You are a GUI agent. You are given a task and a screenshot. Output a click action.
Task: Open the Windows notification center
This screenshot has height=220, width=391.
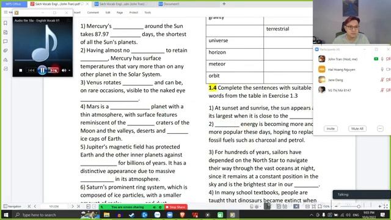click(x=383, y=215)
